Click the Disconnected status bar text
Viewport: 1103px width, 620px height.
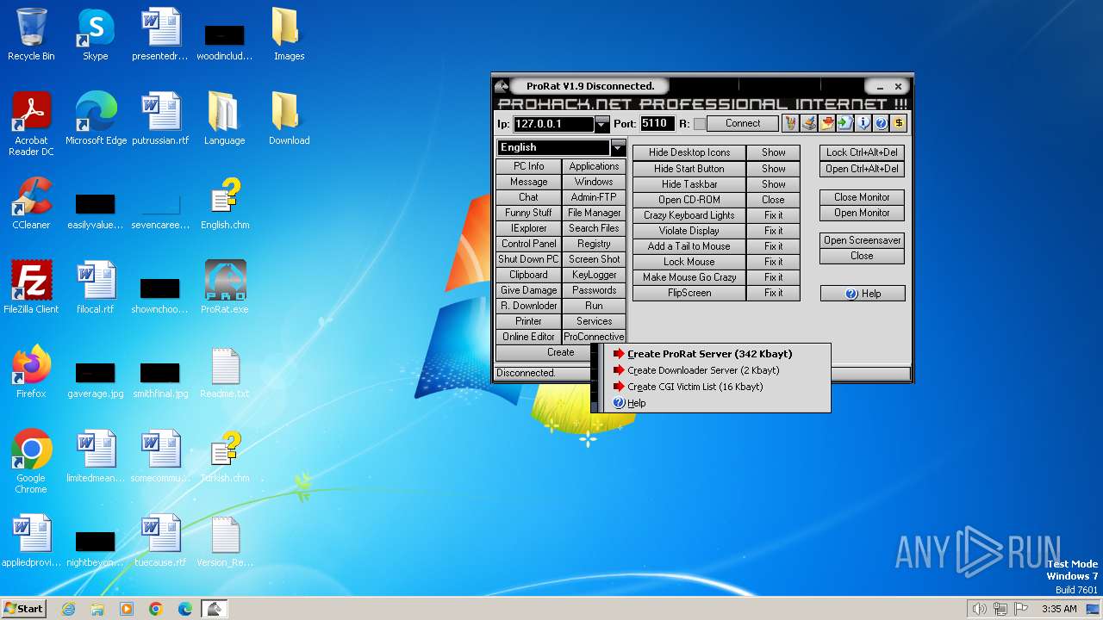point(526,373)
